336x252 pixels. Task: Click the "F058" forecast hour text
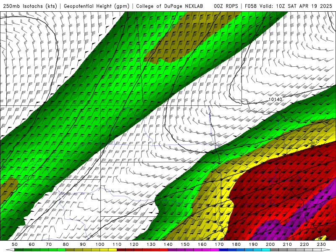click(250, 6)
